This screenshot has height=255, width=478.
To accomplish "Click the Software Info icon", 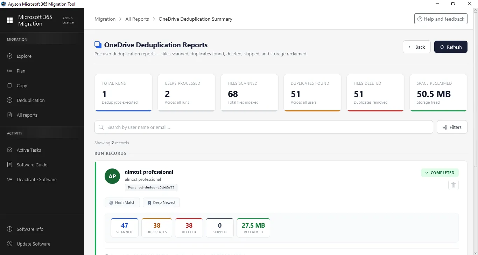I will click(10, 229).
